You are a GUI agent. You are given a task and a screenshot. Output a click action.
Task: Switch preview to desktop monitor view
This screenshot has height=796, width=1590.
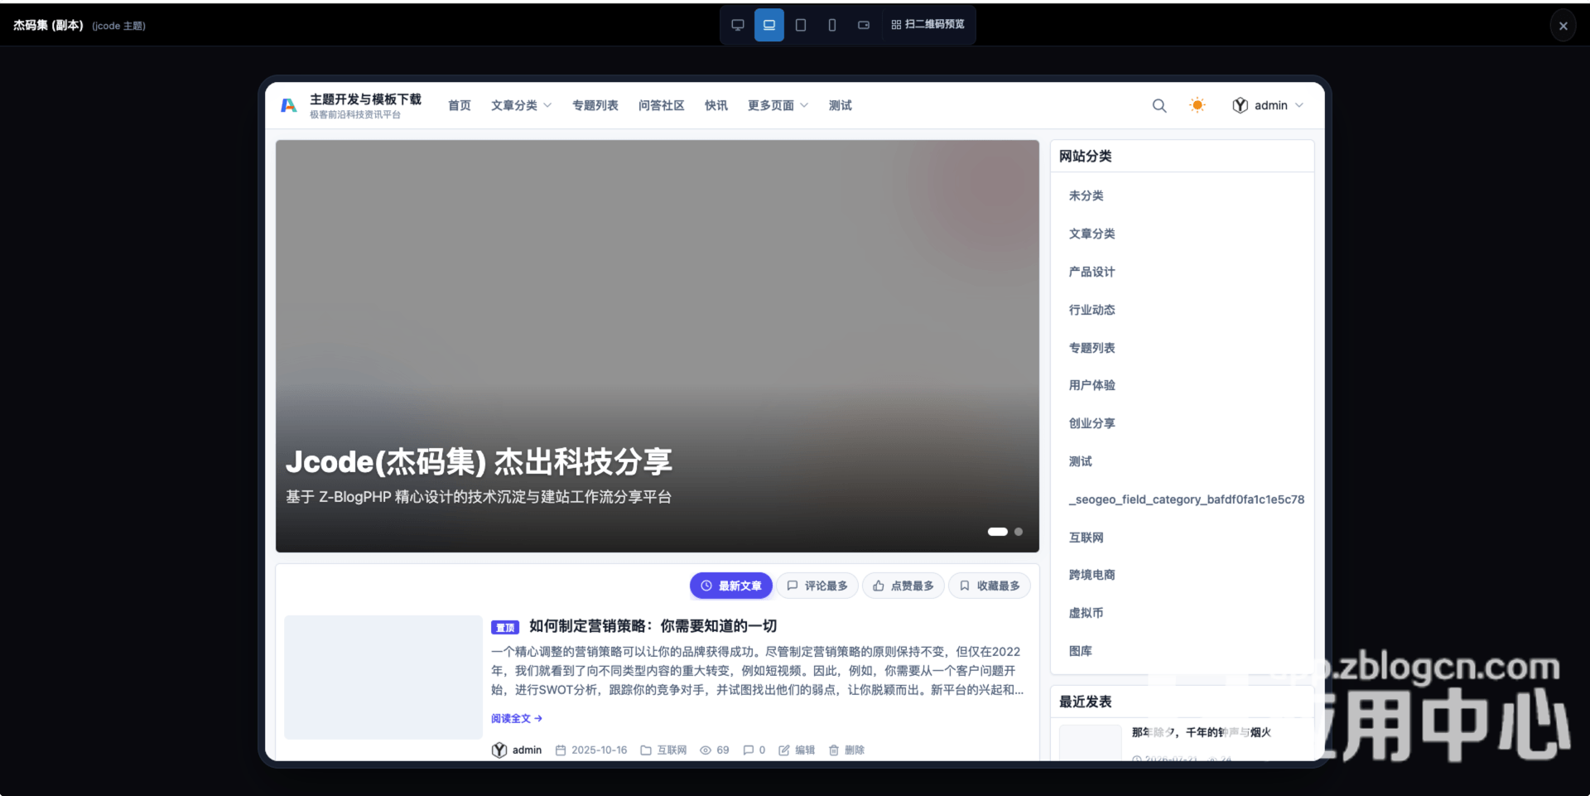point(737,25)
